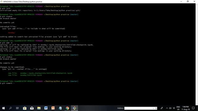Launch PowerPoint from the taskbar
Viewport: 198px width, 111px height.
53,108
